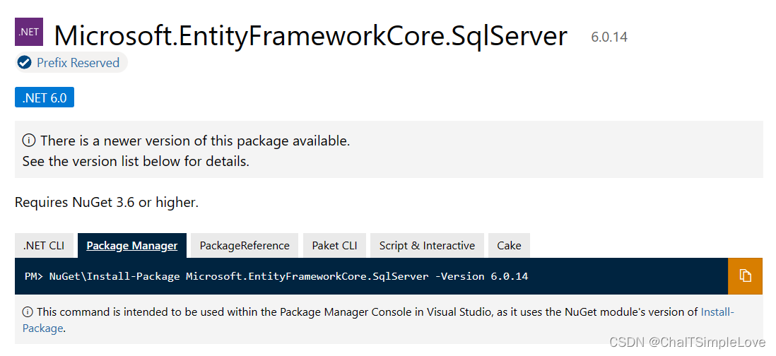Open the Script & Interactive tab
Viewport: 776px width, 356px height.
click(x=427, y=246)
